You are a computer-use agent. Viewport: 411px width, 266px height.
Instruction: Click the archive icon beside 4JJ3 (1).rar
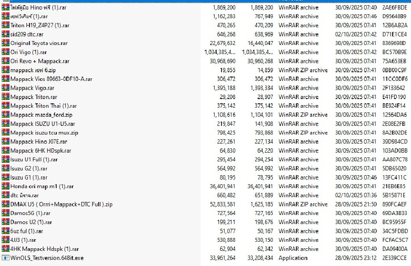click(5, 240)
